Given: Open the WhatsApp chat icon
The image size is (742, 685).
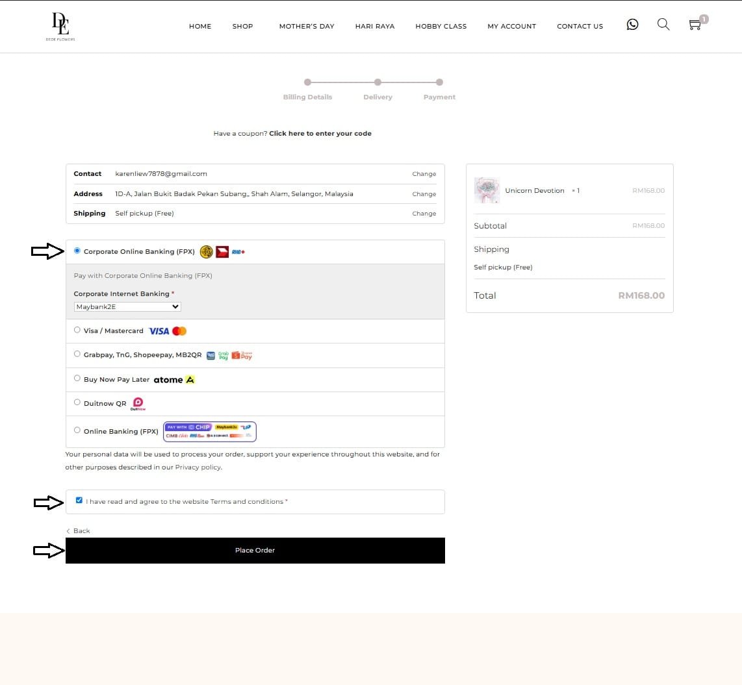Looking at the screenshot, I should click(632, 25).
